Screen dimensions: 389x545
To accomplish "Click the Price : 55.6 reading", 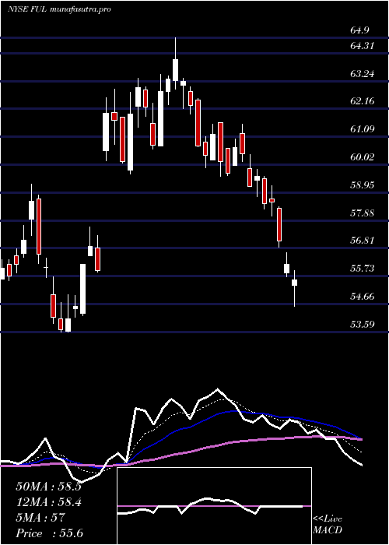I will click(49, 533).
